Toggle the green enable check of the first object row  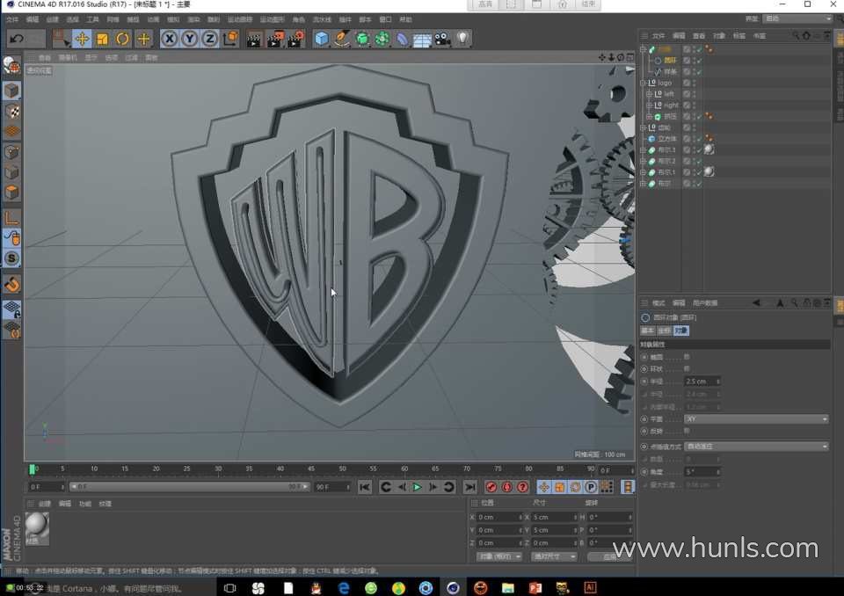[700, 49]
